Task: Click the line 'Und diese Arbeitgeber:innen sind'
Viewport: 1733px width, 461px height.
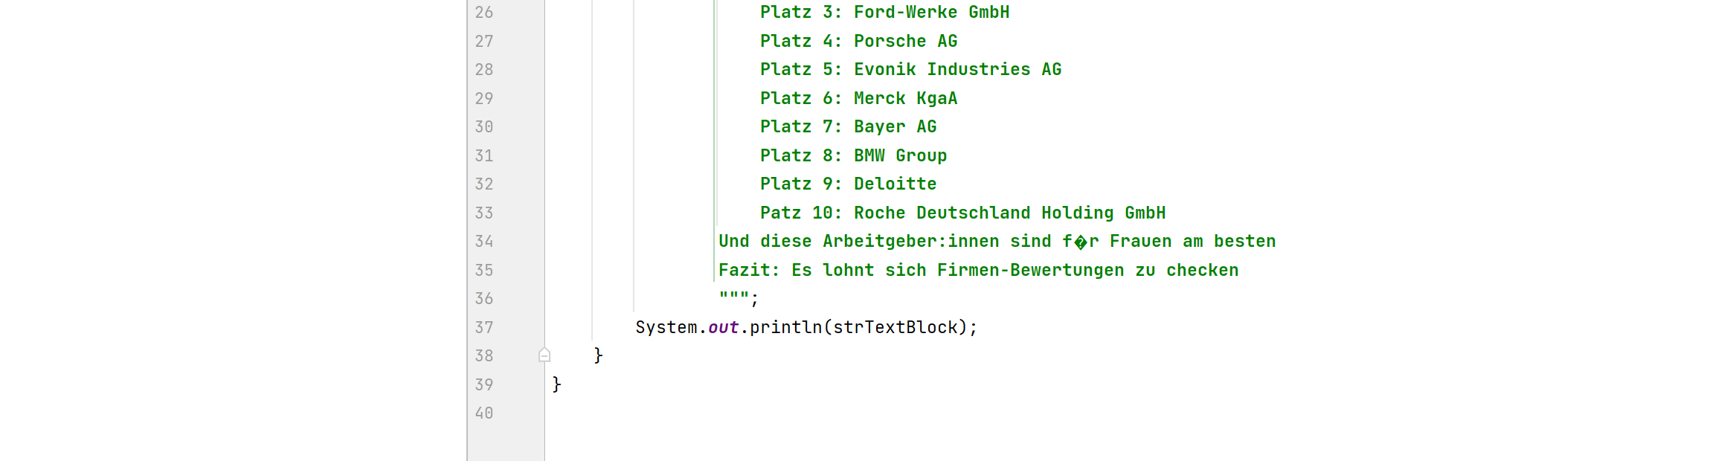Action: click(997, 242)
